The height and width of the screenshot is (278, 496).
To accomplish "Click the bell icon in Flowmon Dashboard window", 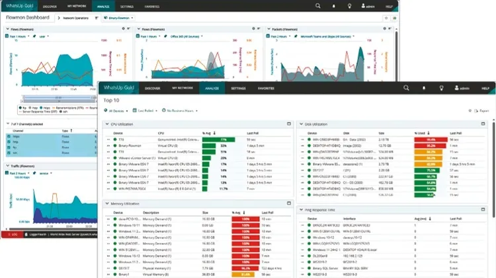I will click(333, 6).
